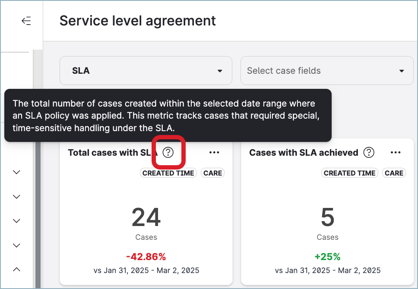
Task: Click the help icon beside Cases with SLA achieved
Action: [369, 152]
